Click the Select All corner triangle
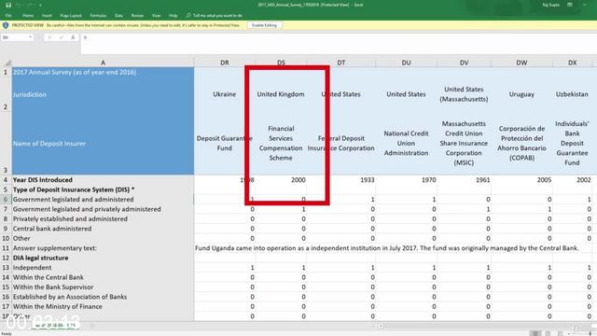The height and width of the screenshot is (336, 597). pos(7,63)
